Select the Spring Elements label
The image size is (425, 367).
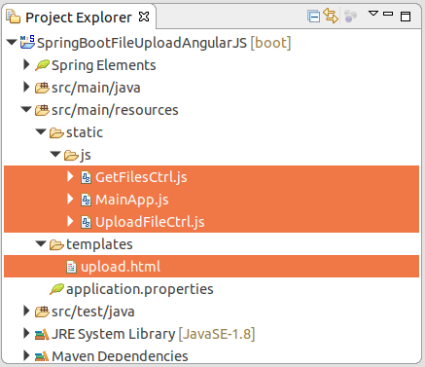[x=104, y=65]
